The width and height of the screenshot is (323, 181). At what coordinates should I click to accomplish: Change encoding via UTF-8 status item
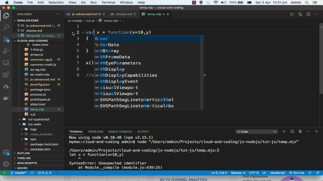tap(254, 173)
